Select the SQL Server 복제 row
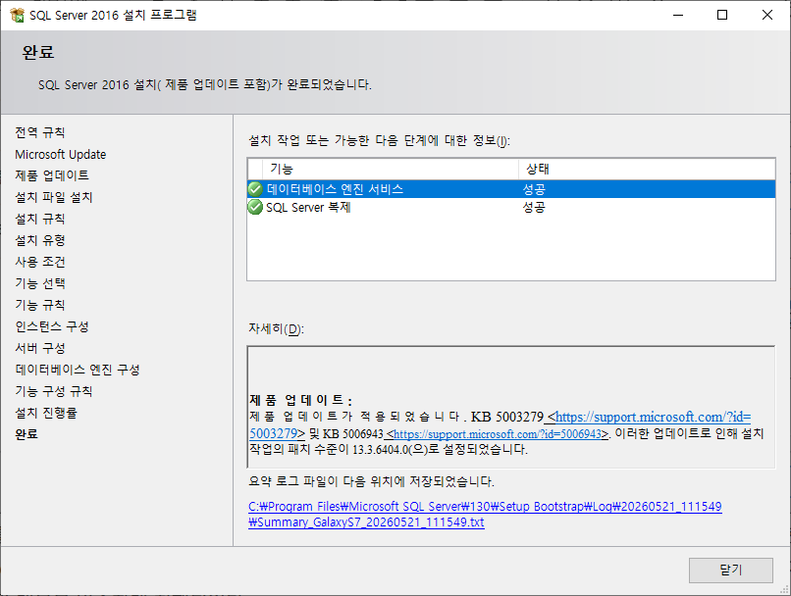This screenshot has height=596, width=791. [511, 207]
